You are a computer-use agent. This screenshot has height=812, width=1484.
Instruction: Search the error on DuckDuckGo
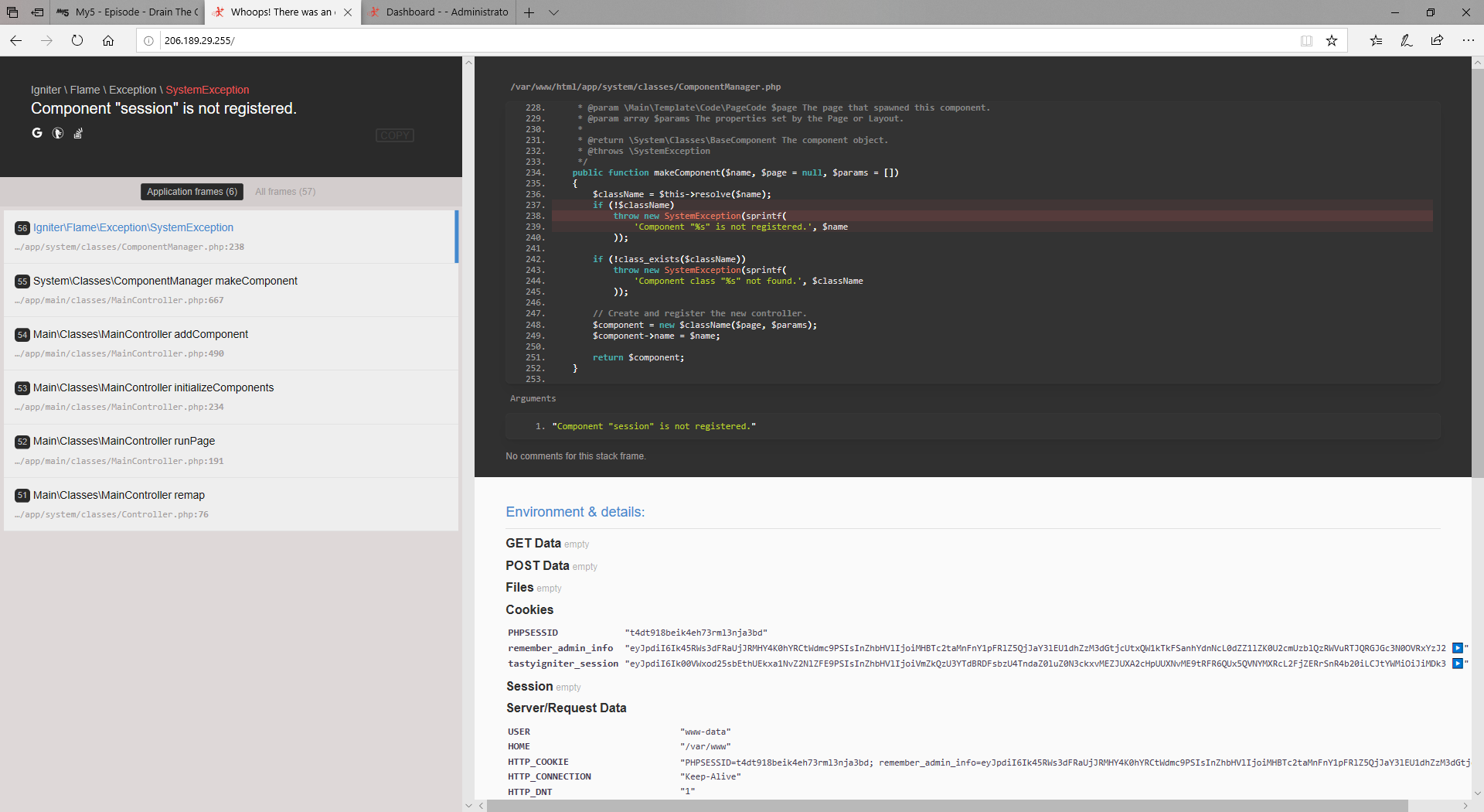tap(57, 133)
